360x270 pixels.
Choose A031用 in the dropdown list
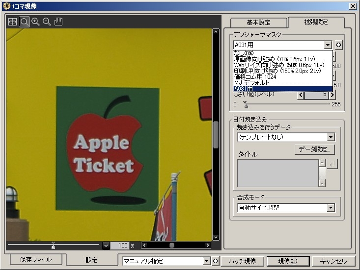click(x=282, y=89)
